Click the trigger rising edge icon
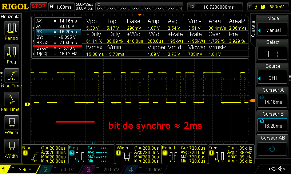The width and height of the screenshot is (291, 174). click(x=256, y=7)
